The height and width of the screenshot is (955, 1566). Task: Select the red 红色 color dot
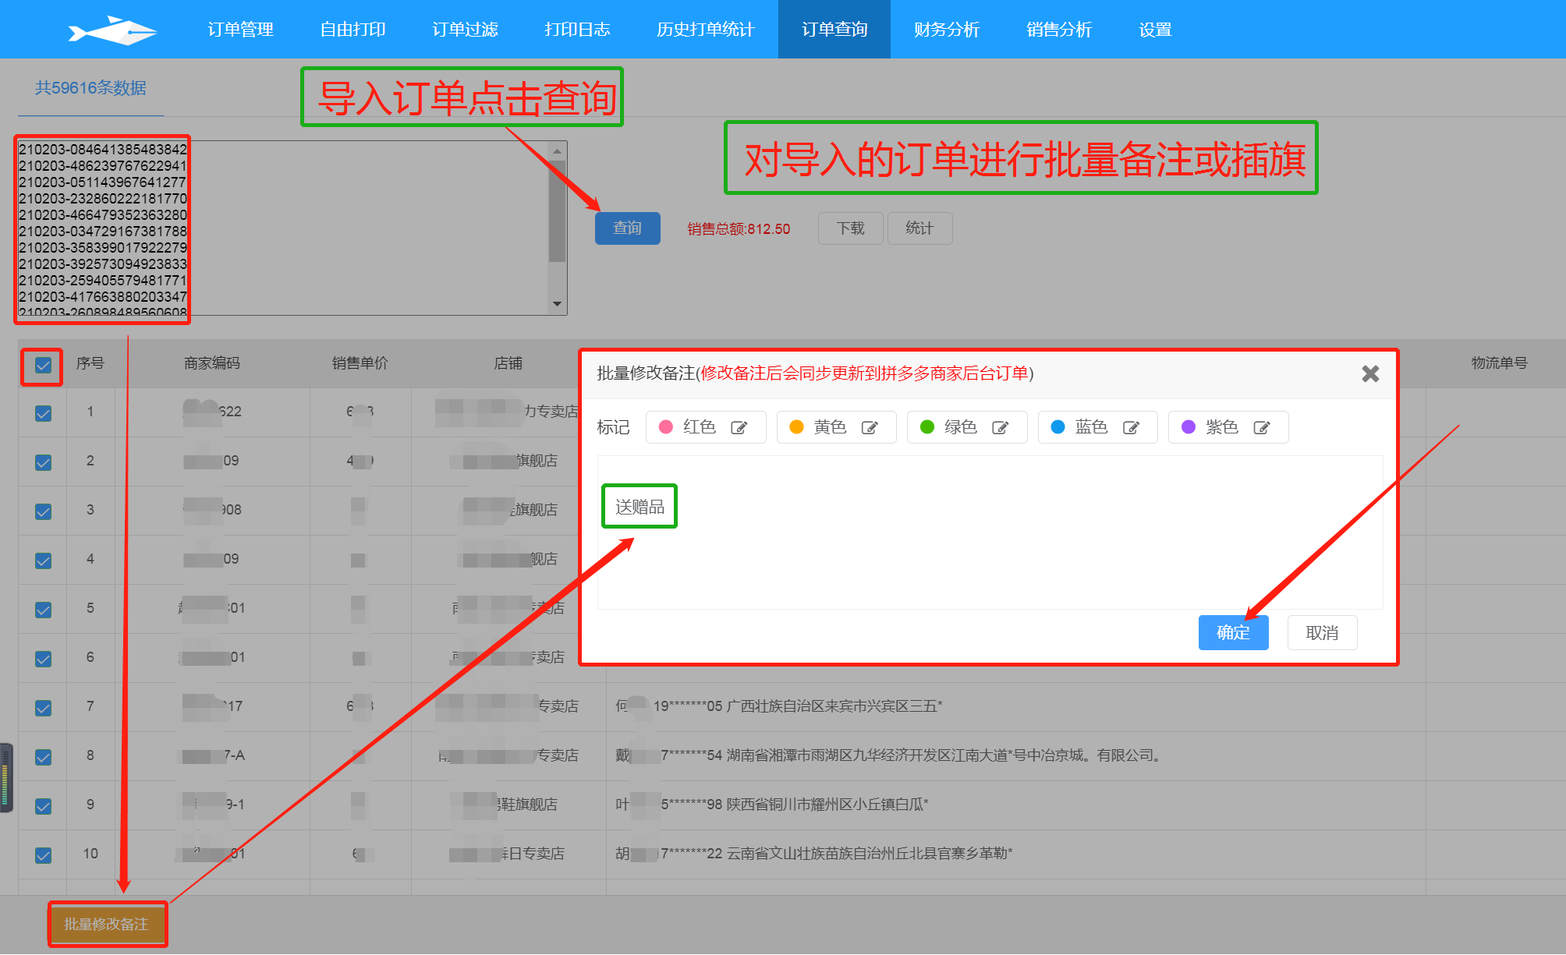point(665,426)
